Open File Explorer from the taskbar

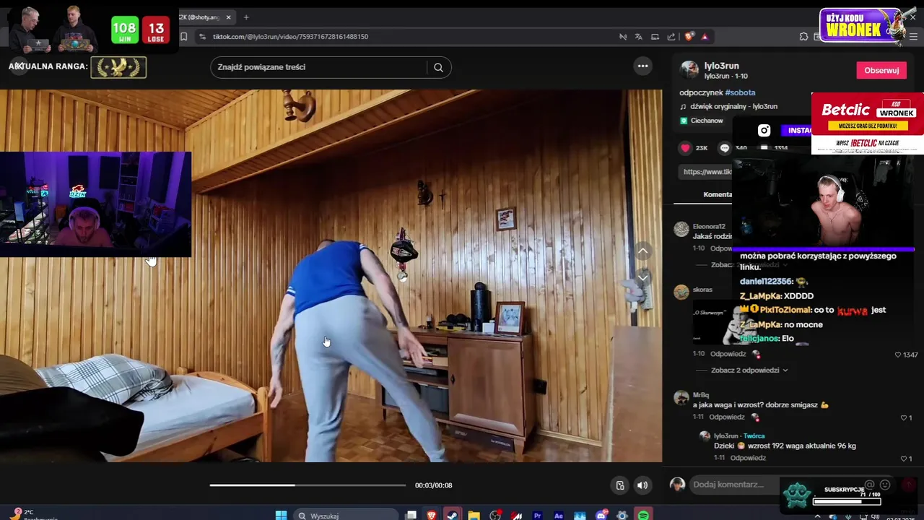click(474, 516)
